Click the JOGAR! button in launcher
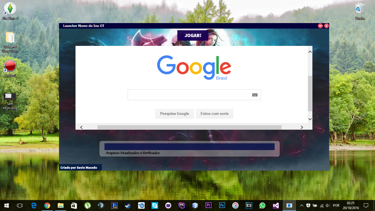Screen dimensions: 375x211 tap(193, 35)
